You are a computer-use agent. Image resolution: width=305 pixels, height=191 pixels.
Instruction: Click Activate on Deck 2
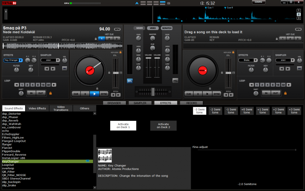click(164, 126)
